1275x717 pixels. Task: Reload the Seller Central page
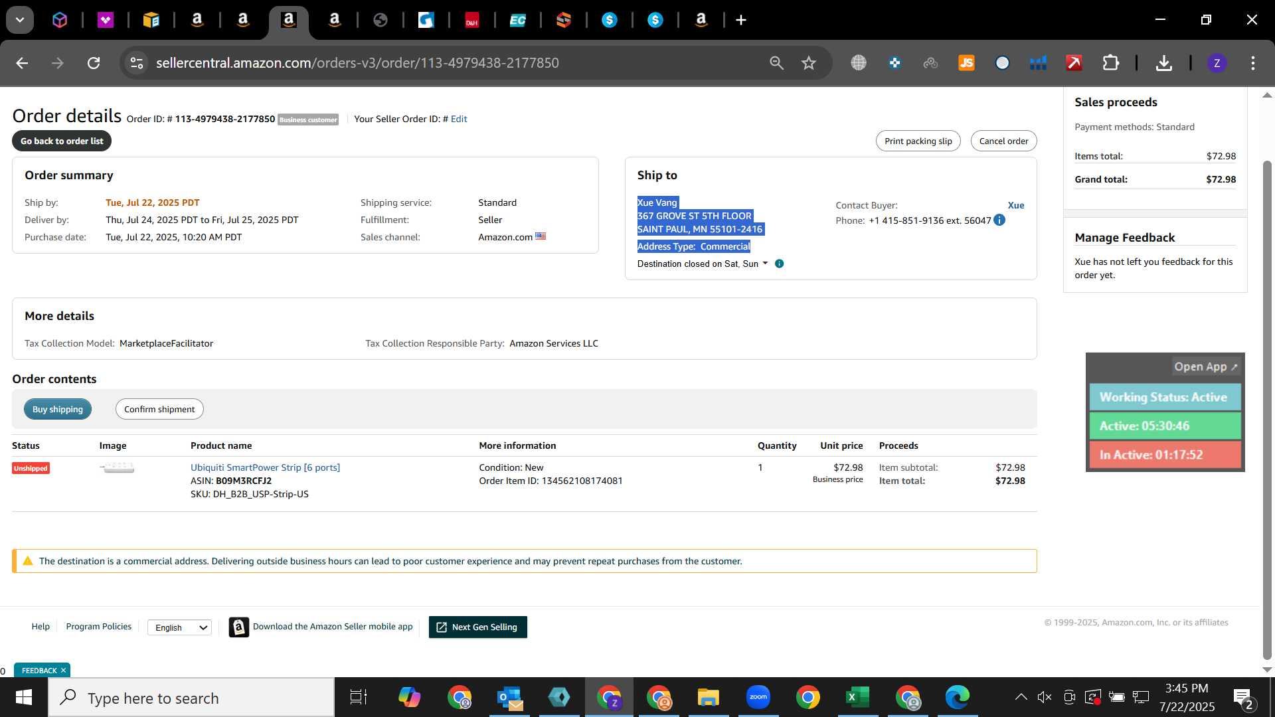click(94, 63)
